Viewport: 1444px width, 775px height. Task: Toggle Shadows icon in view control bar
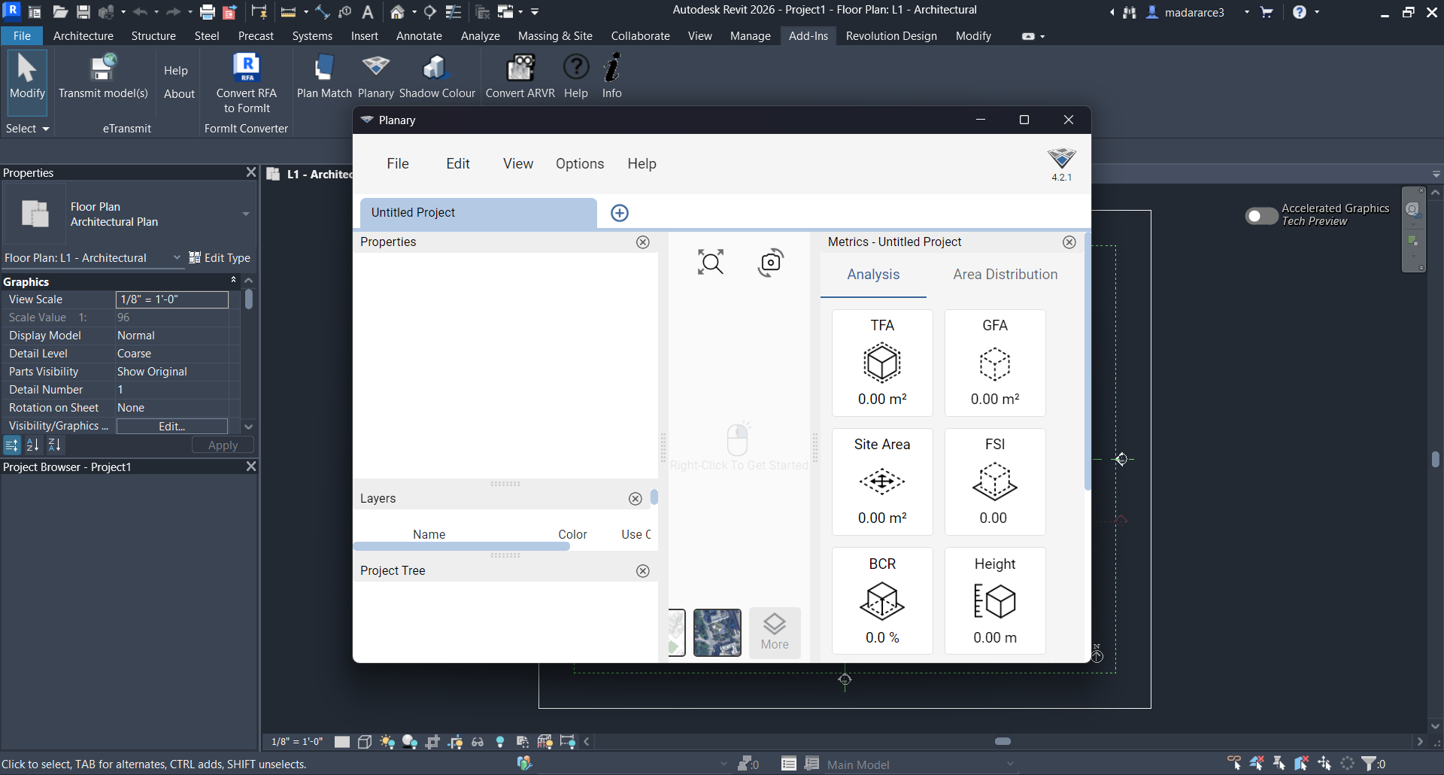(410, 742)
